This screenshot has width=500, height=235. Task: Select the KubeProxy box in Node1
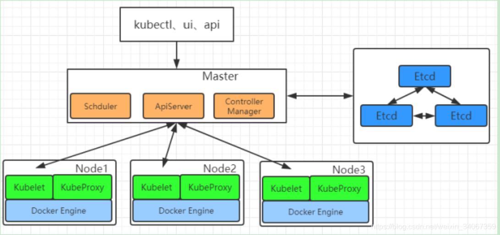click(82, 187)
